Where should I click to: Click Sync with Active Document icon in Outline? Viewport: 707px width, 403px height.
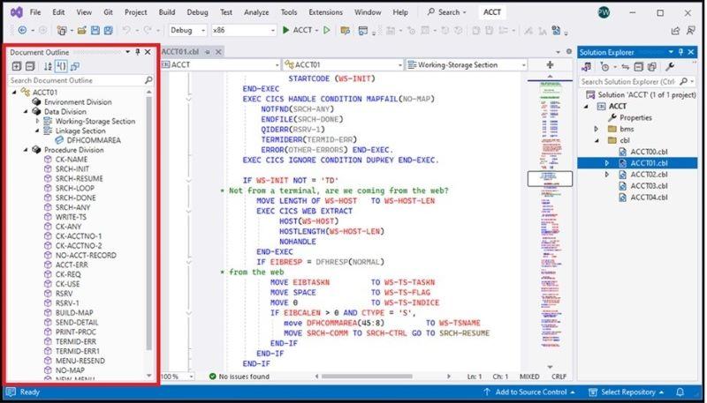pos(75,66)
